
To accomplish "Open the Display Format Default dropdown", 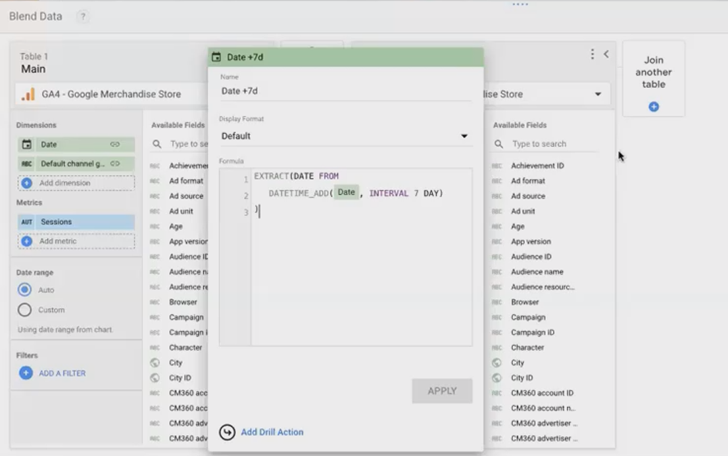I will 345,136.
